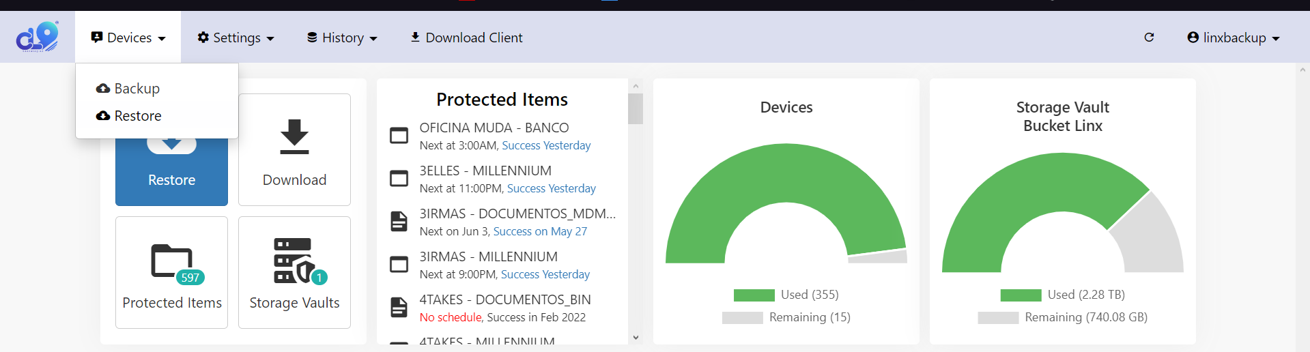Expand the History dropdown
The height and width of the screenshot is (352, 1310).
pyautogui.click(x=342, y=38)
